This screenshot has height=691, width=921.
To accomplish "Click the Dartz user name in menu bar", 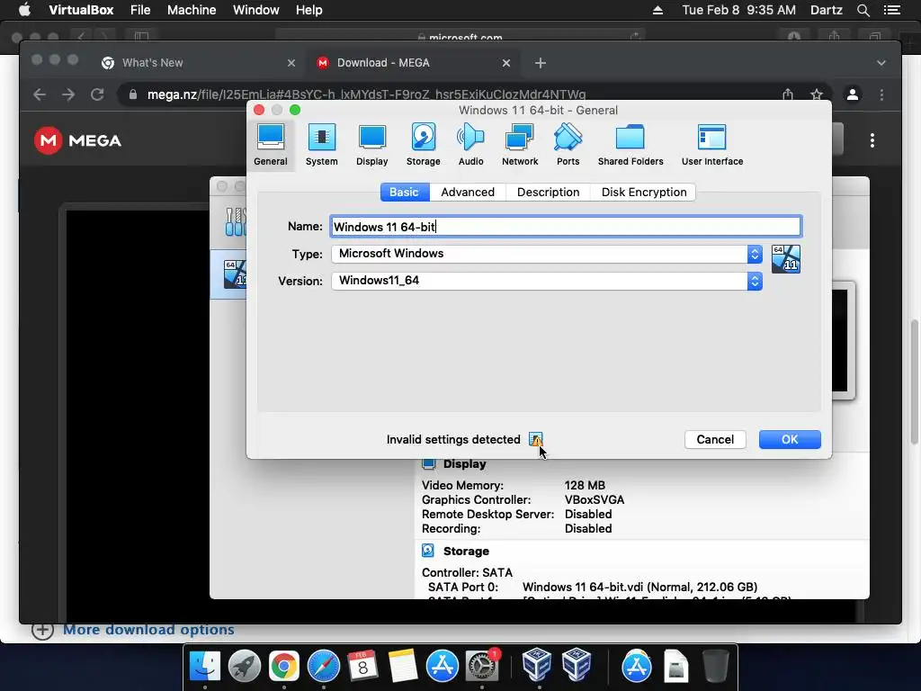I will (826, 10).
